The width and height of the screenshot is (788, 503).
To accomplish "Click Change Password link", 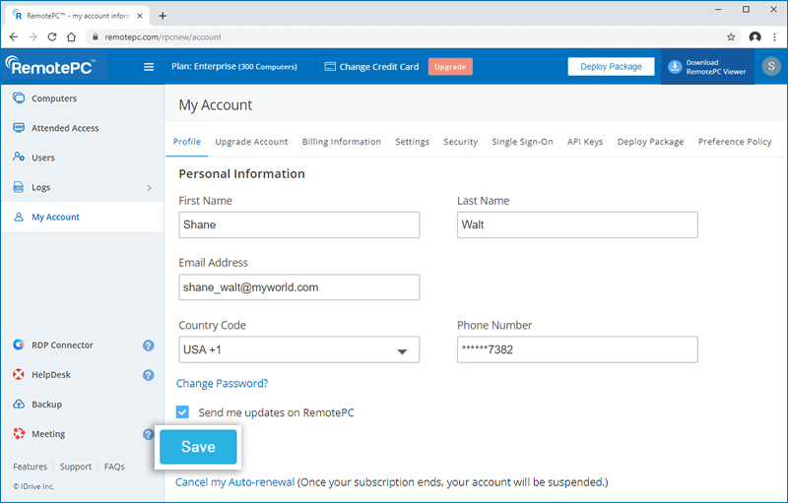I will coord(223,384).
